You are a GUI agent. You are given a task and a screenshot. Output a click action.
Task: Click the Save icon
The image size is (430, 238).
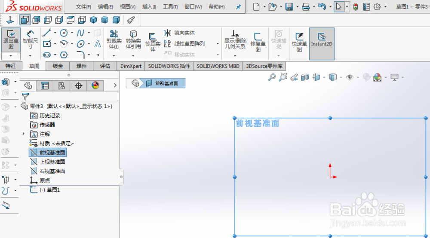289,6
